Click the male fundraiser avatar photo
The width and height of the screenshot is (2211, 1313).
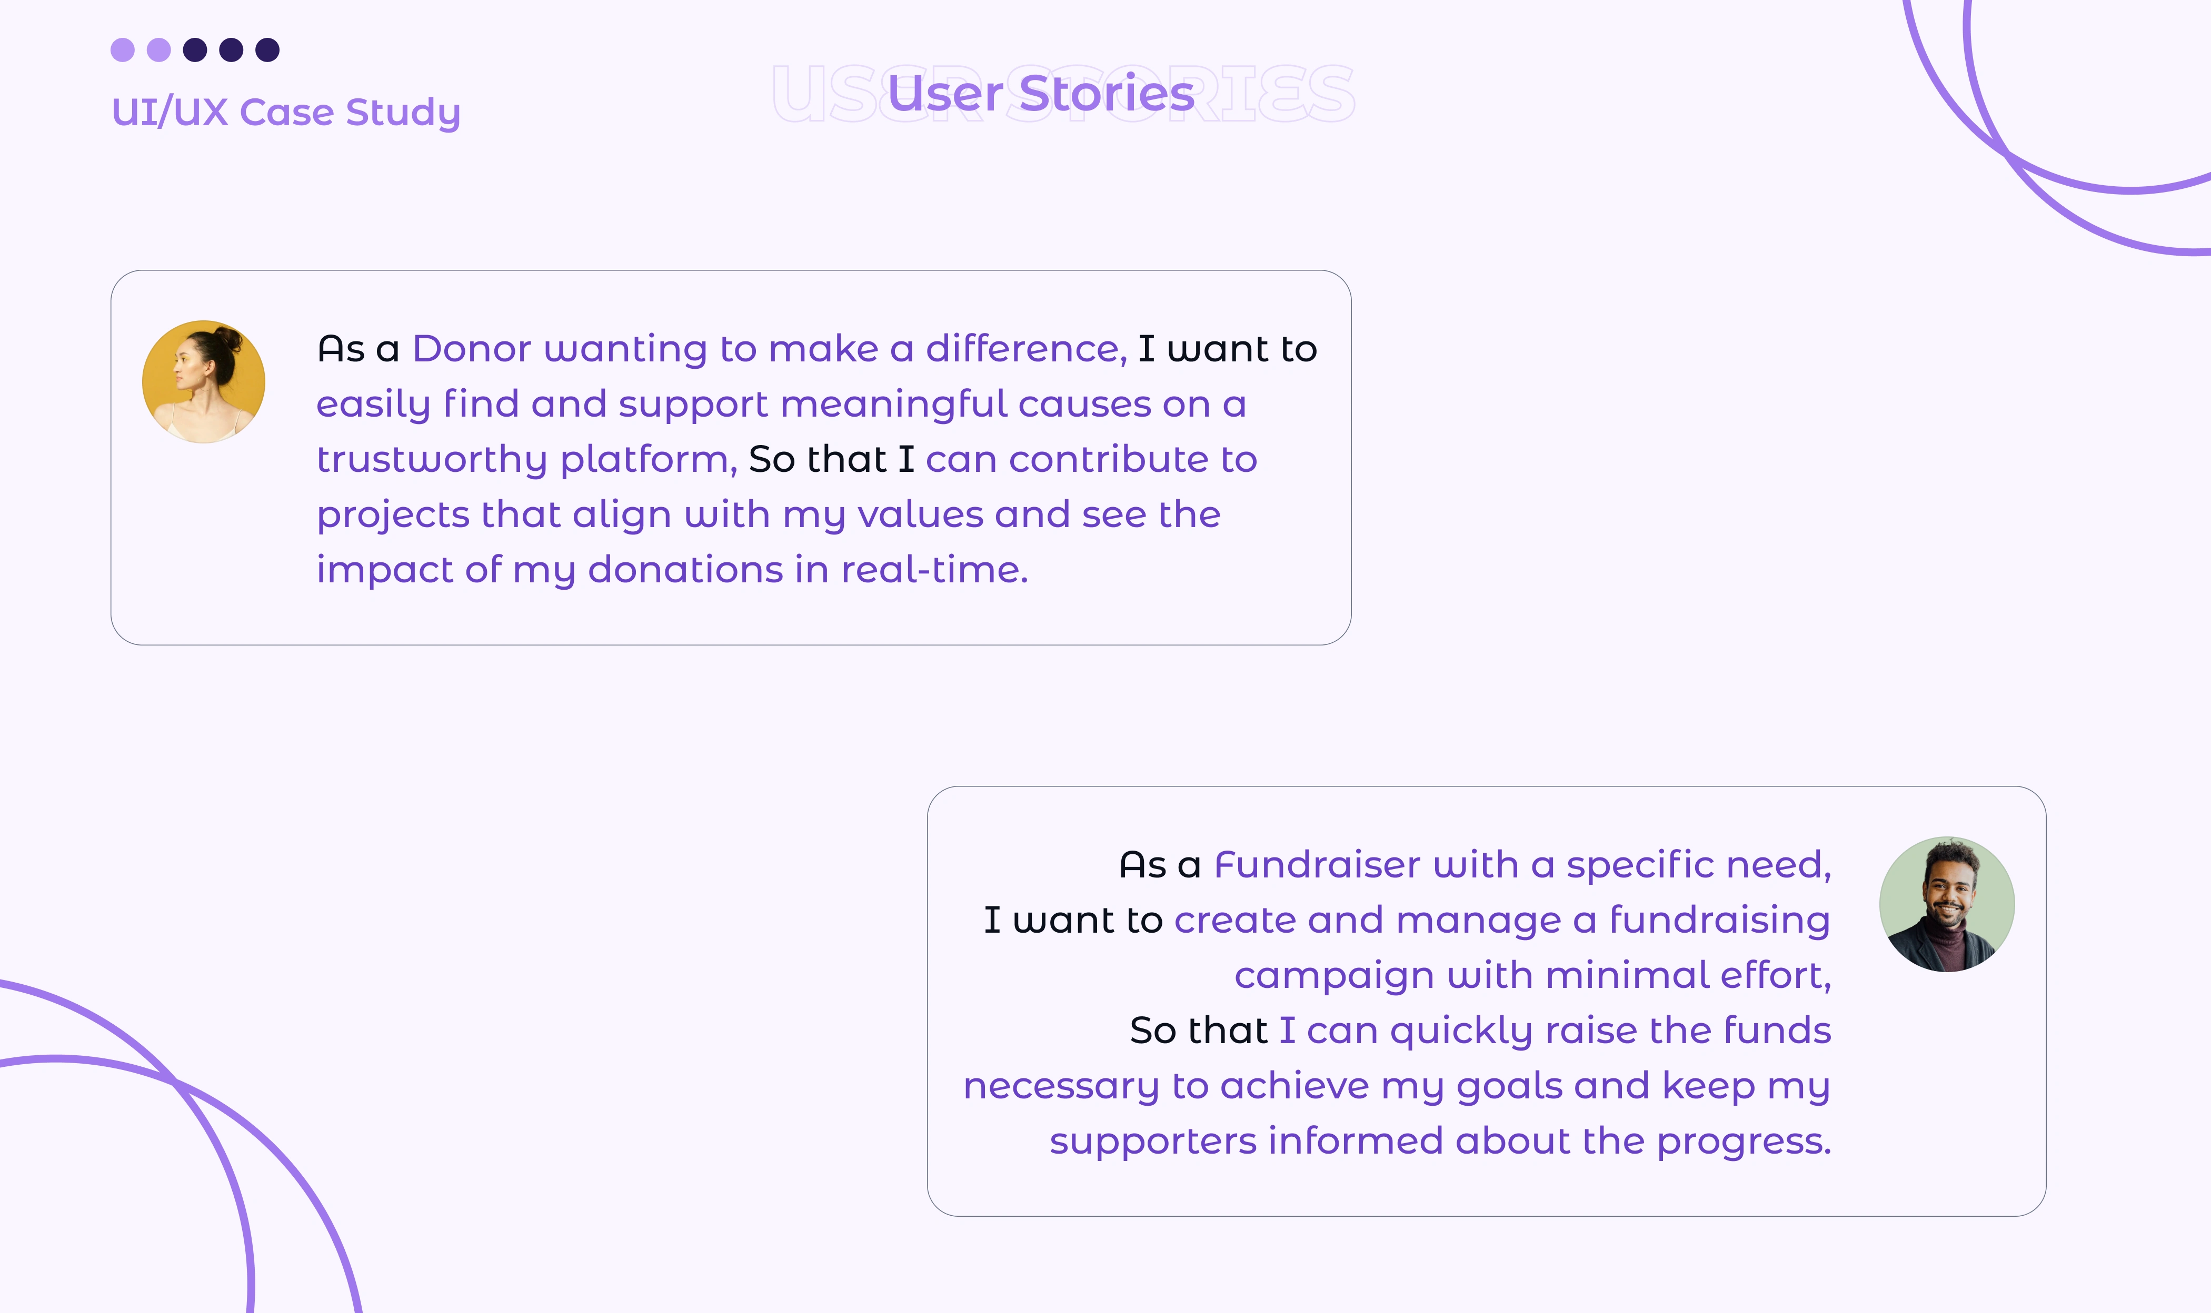[x=1946, y=904]
